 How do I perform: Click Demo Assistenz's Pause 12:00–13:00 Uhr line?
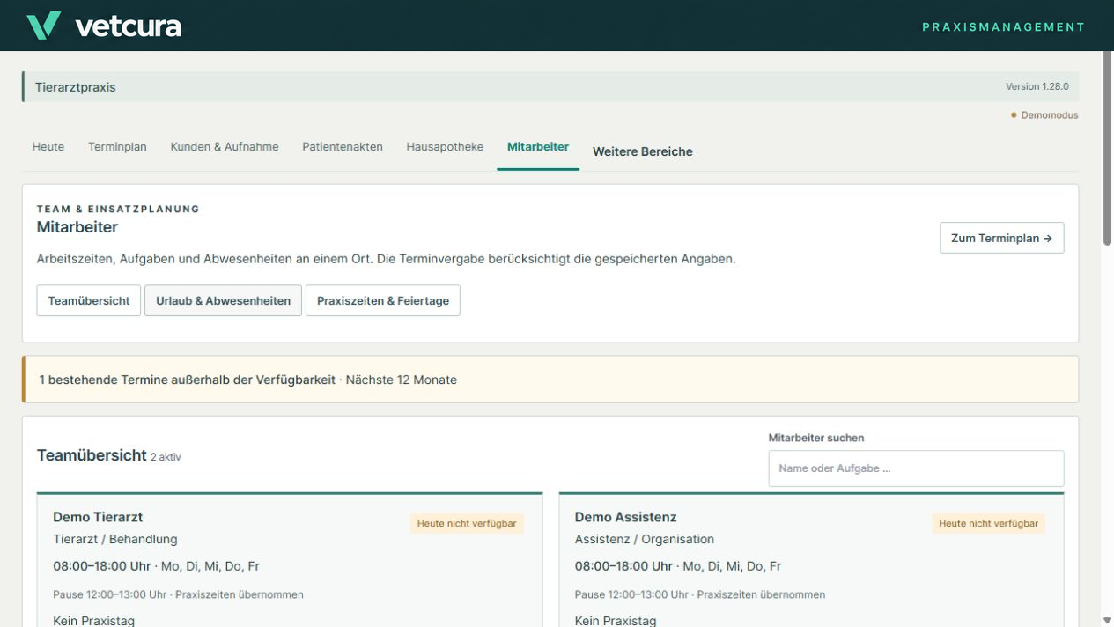(x=700, y=594)
